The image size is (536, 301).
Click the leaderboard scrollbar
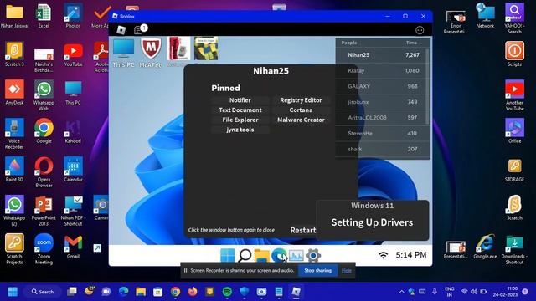[x=427, y=86]
